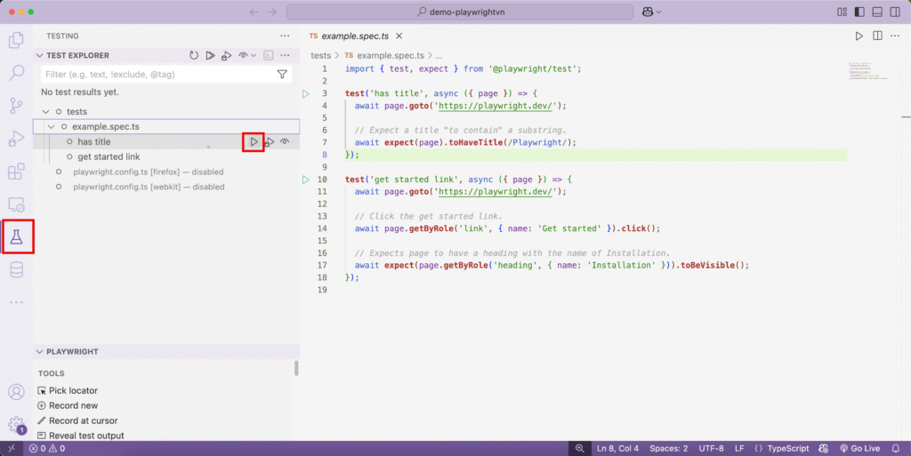The height and width of the screenshot is (456, 911).
Task: Open the Extensions view
Action: click(16, 172)
